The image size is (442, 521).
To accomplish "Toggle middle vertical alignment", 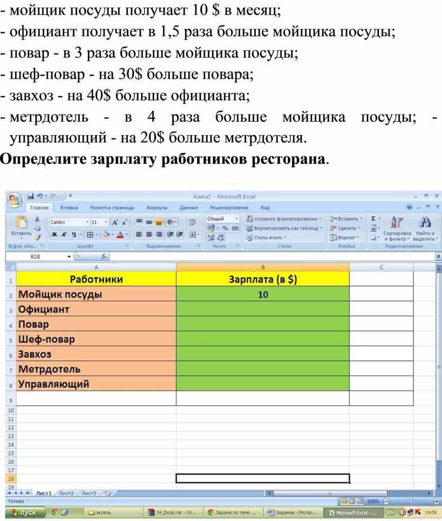I will point(149,222).
